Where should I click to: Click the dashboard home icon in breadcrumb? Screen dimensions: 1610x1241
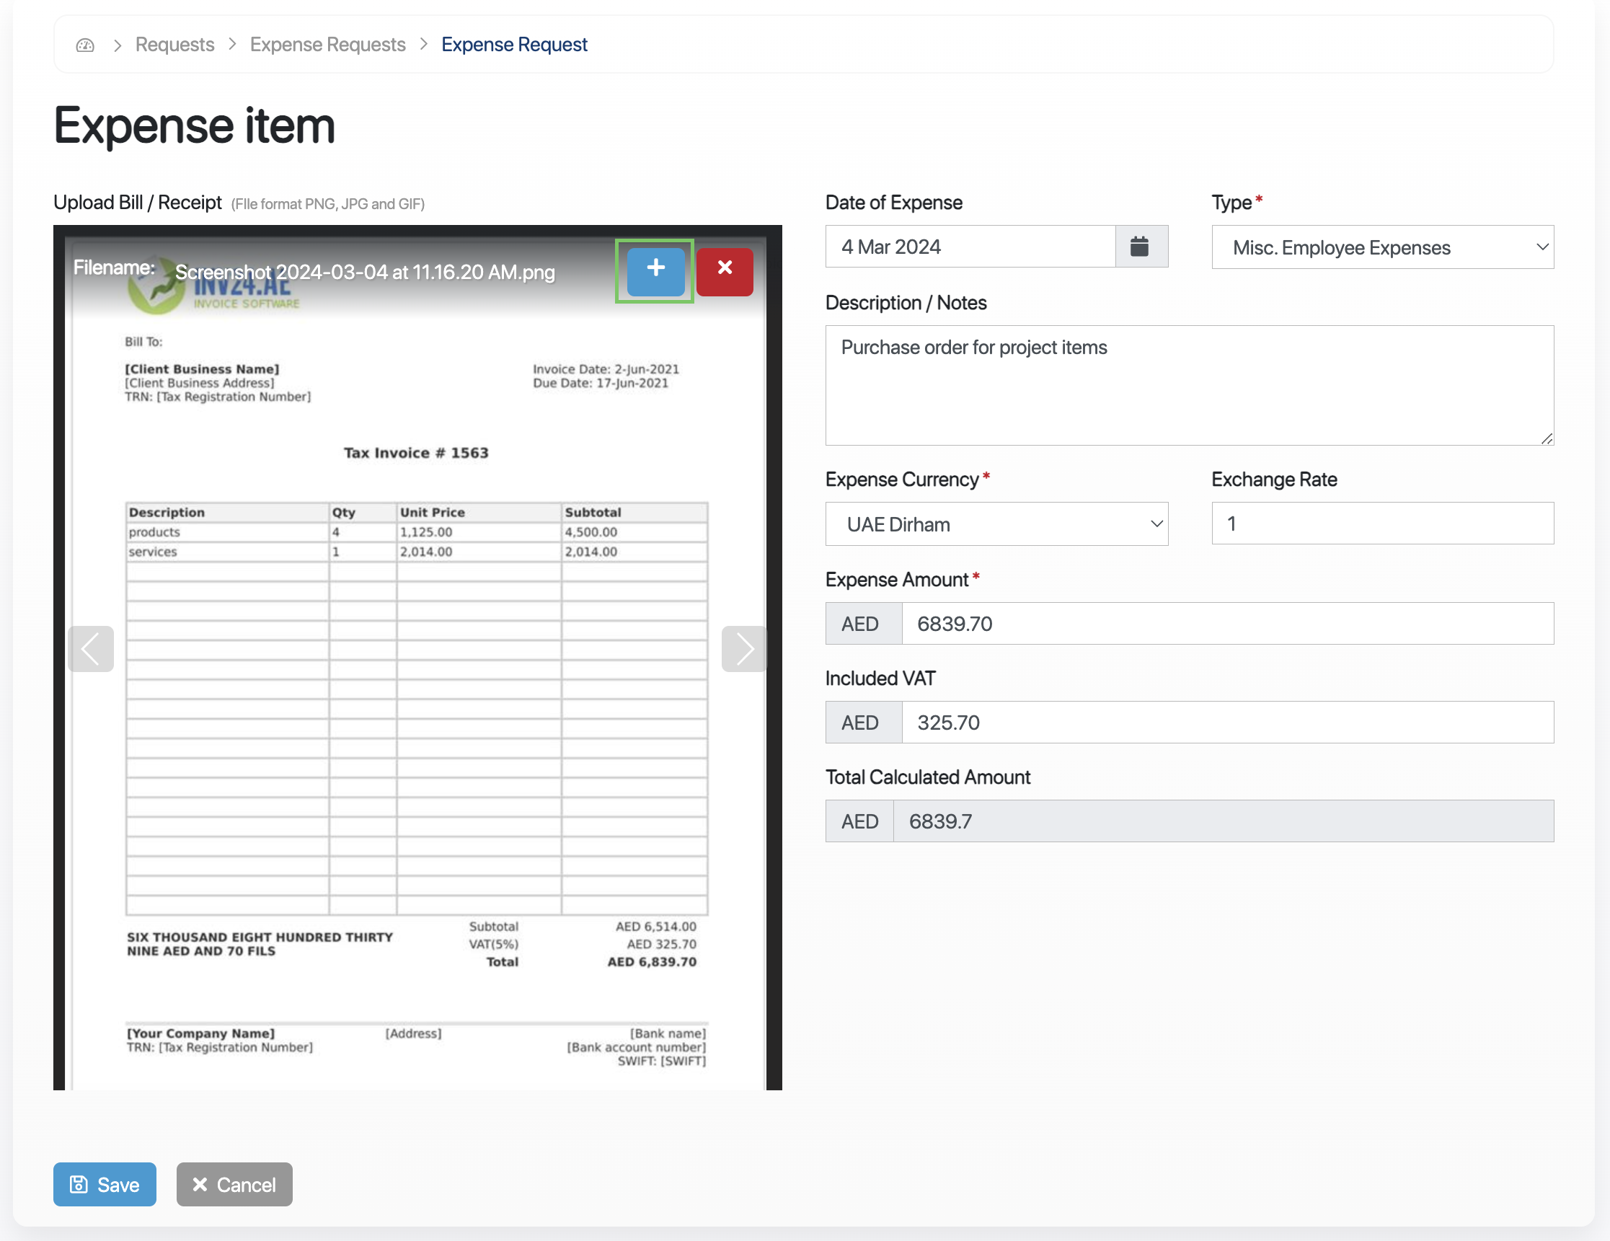(x=85, y=45)
